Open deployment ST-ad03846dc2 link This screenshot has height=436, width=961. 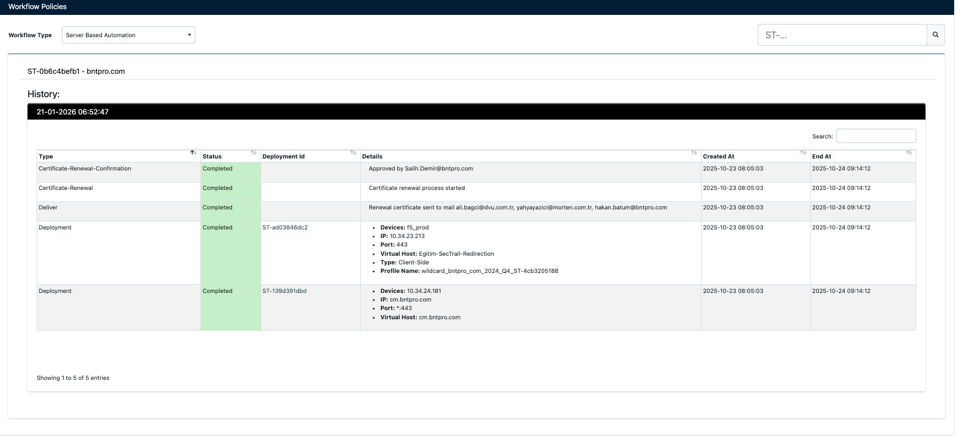click(285, 227)
